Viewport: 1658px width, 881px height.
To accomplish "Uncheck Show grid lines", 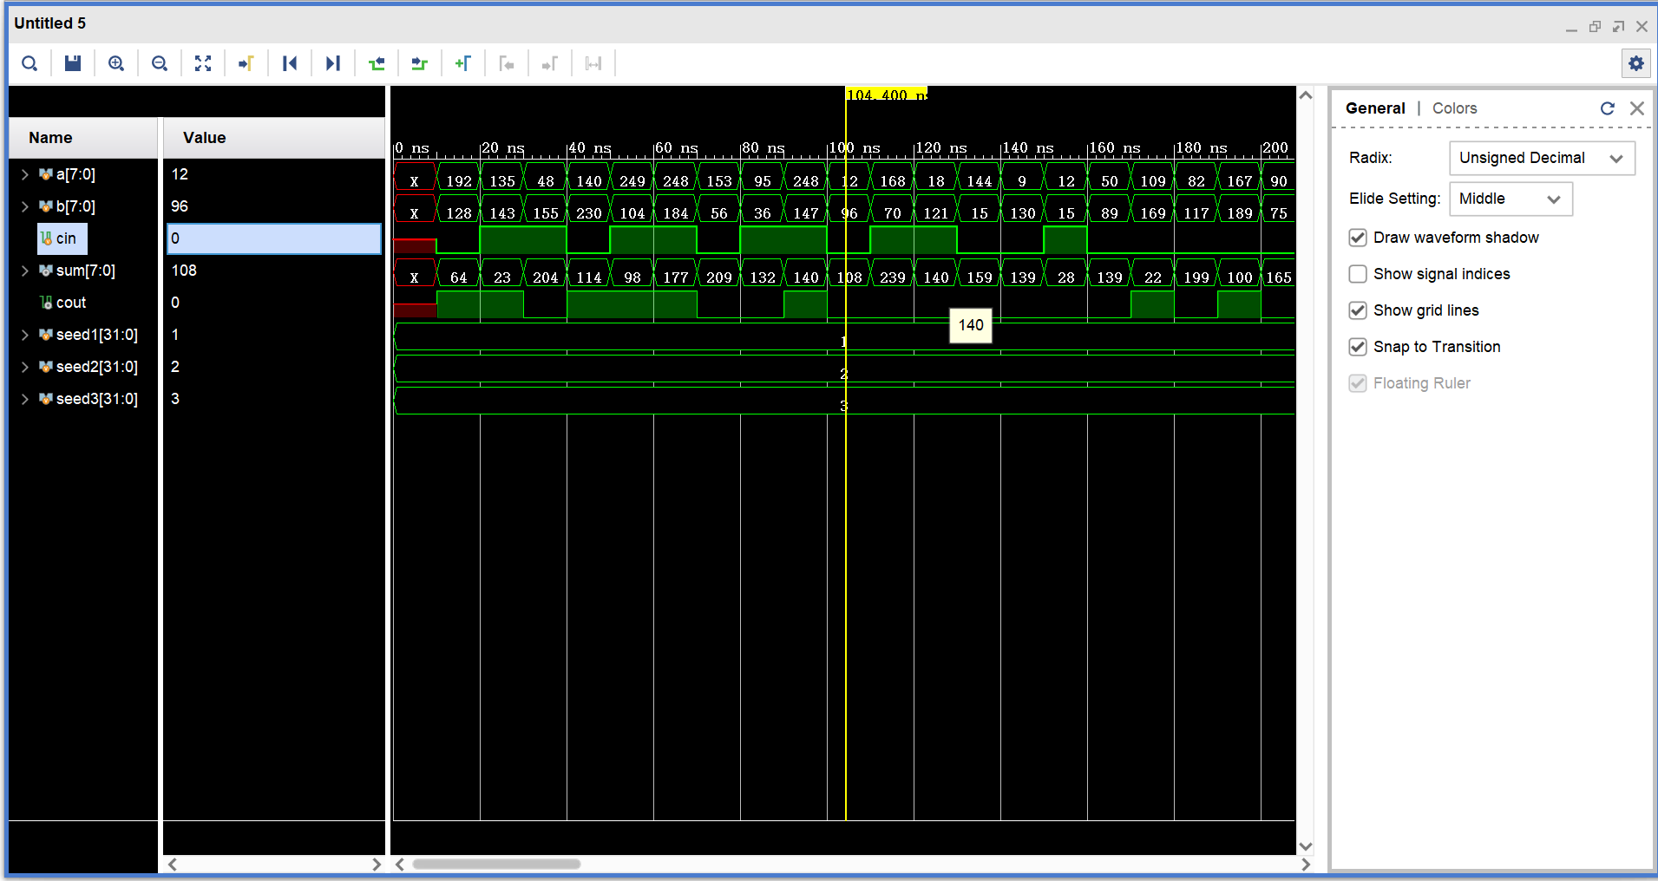I will [x=1358, y=310].
